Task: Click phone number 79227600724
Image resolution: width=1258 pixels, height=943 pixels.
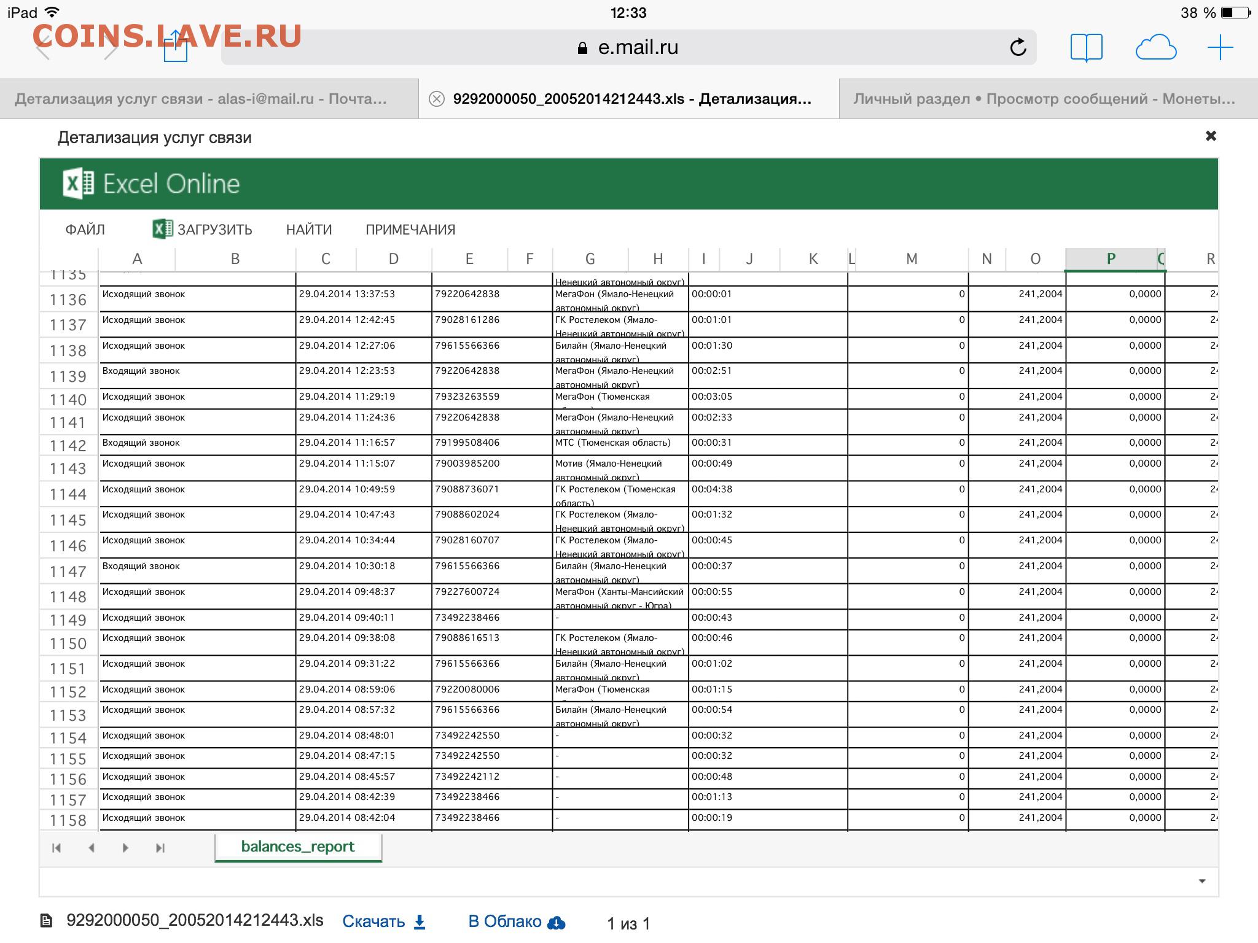Action: click(x=467, y=592)
